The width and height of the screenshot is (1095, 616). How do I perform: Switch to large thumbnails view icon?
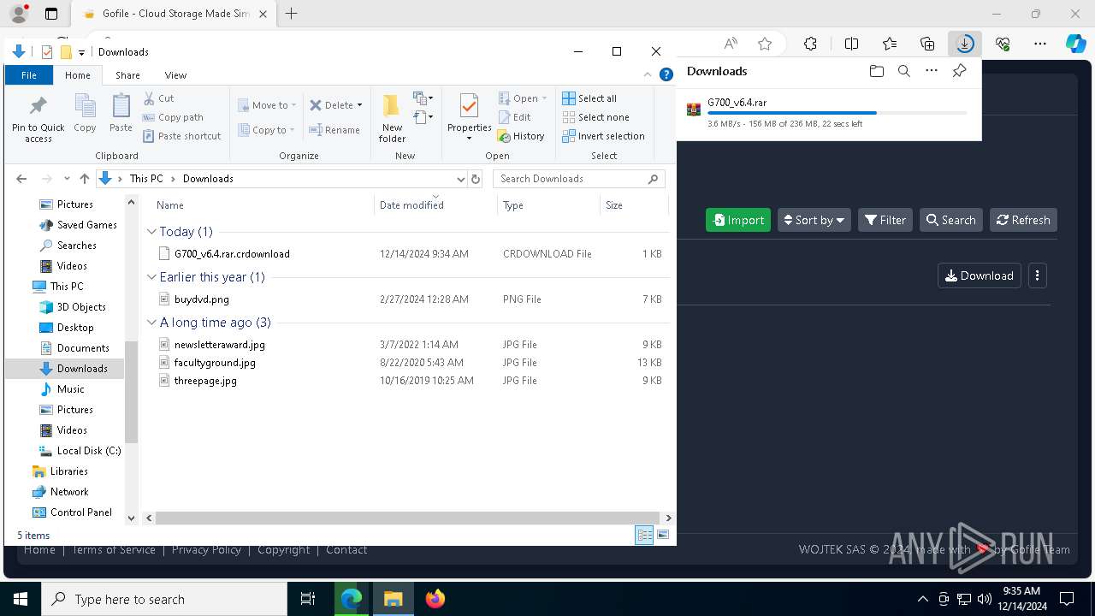click(663, 535)
